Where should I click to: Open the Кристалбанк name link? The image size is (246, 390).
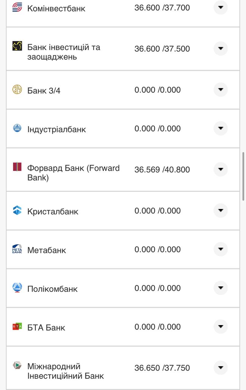pos(53,211)
